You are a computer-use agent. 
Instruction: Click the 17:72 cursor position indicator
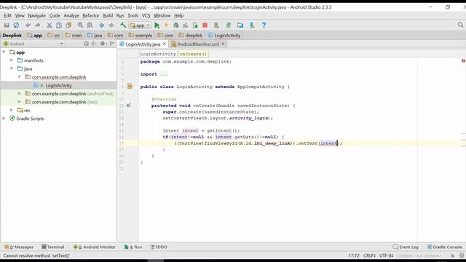coord(354,255)
